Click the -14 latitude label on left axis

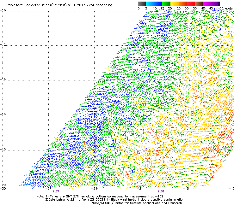pyautogui.click(x=3, y=79)
